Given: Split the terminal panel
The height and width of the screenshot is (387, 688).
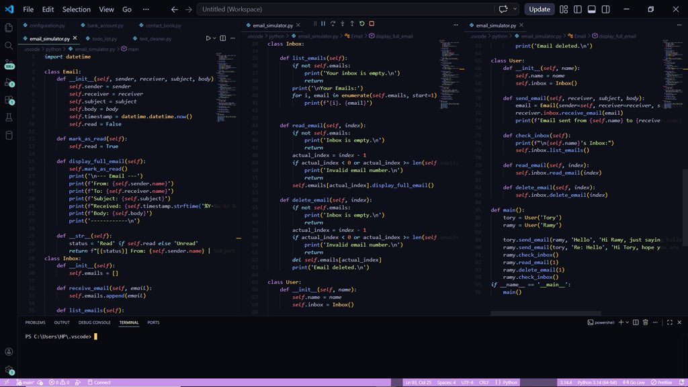Looking at the screenshot, I should [636, 322].
